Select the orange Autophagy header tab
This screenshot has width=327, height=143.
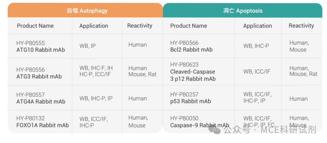pyautogui.click(x=85, y=10)
